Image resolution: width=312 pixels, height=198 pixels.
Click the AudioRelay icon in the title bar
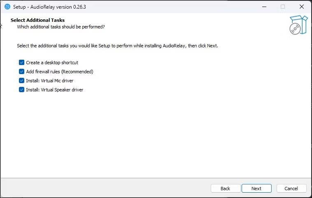[x=7, y=7]
